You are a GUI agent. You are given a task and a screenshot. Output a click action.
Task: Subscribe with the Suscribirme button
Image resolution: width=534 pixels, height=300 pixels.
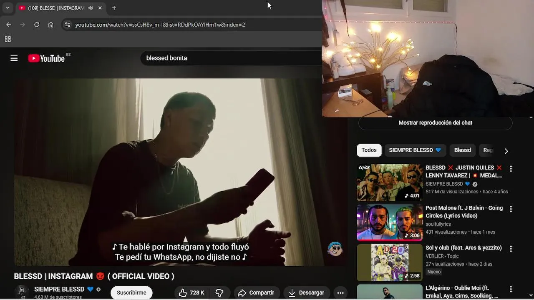pos(131,292)
